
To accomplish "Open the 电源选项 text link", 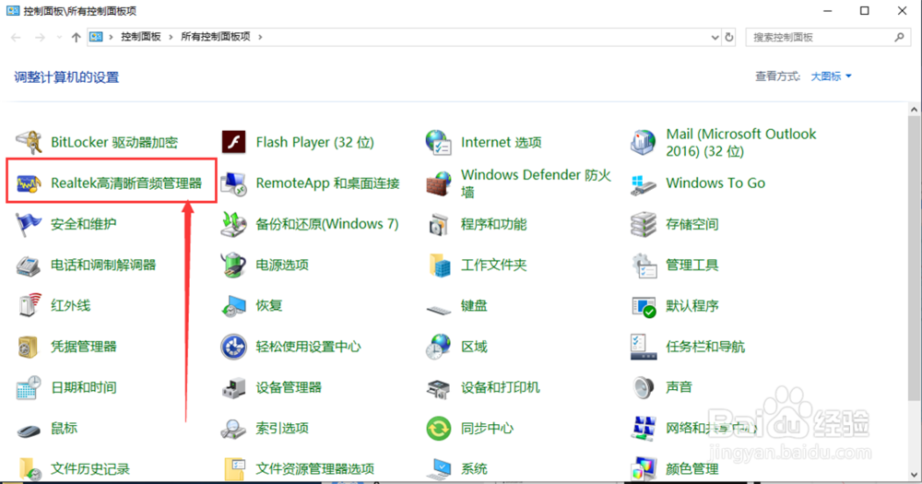I will pyautogui.click(x=282, y=266).
